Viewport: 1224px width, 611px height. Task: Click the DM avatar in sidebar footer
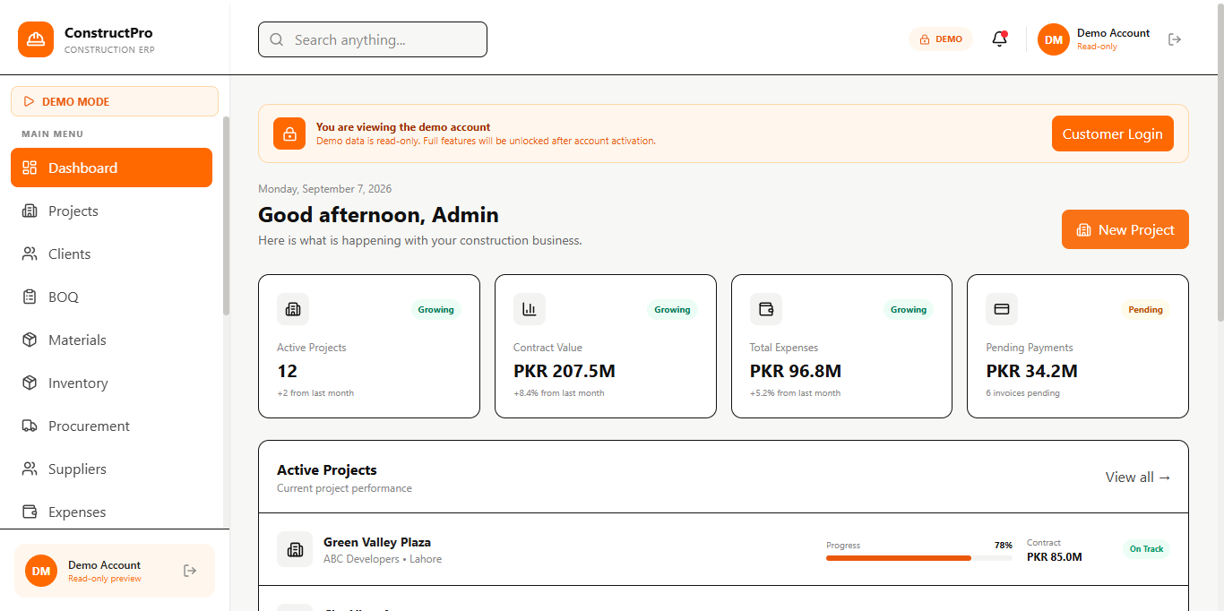(x=41, y=571)
